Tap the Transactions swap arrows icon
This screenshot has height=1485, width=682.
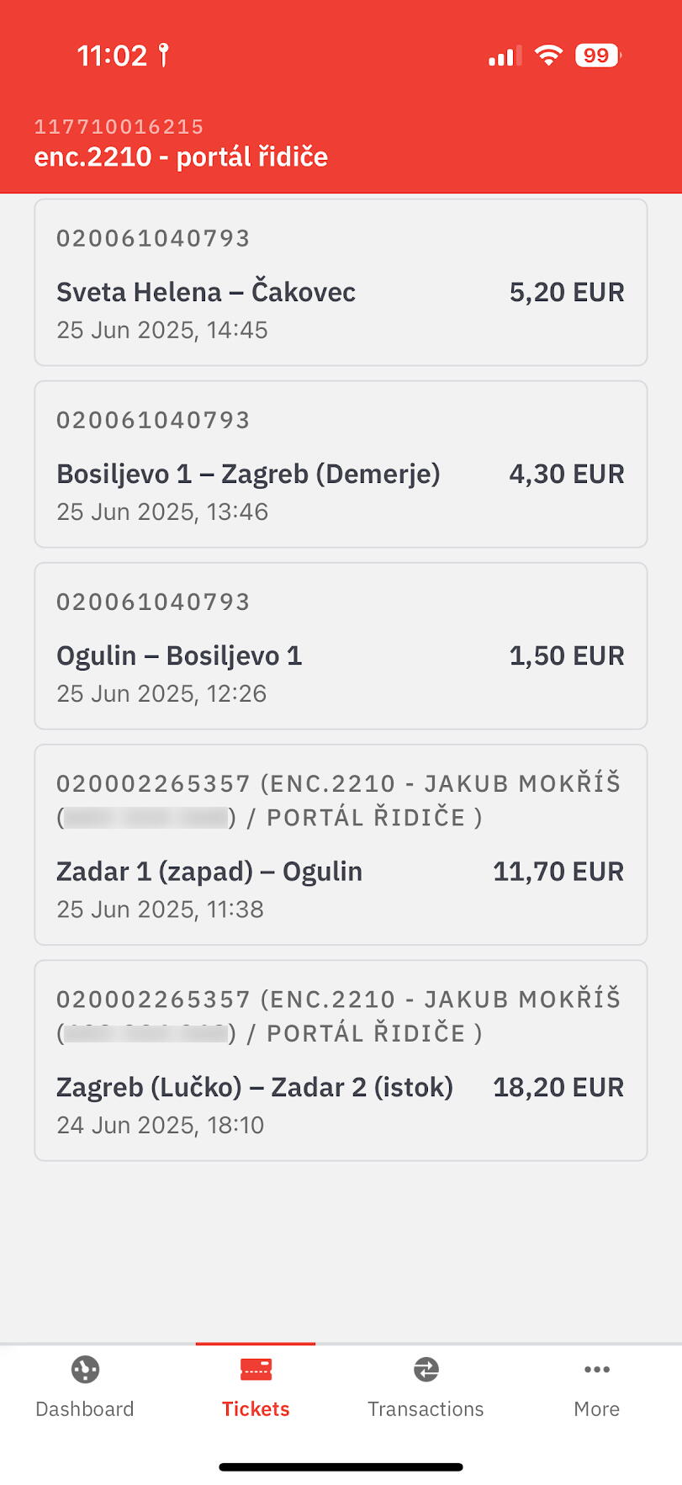[426, 1370]
